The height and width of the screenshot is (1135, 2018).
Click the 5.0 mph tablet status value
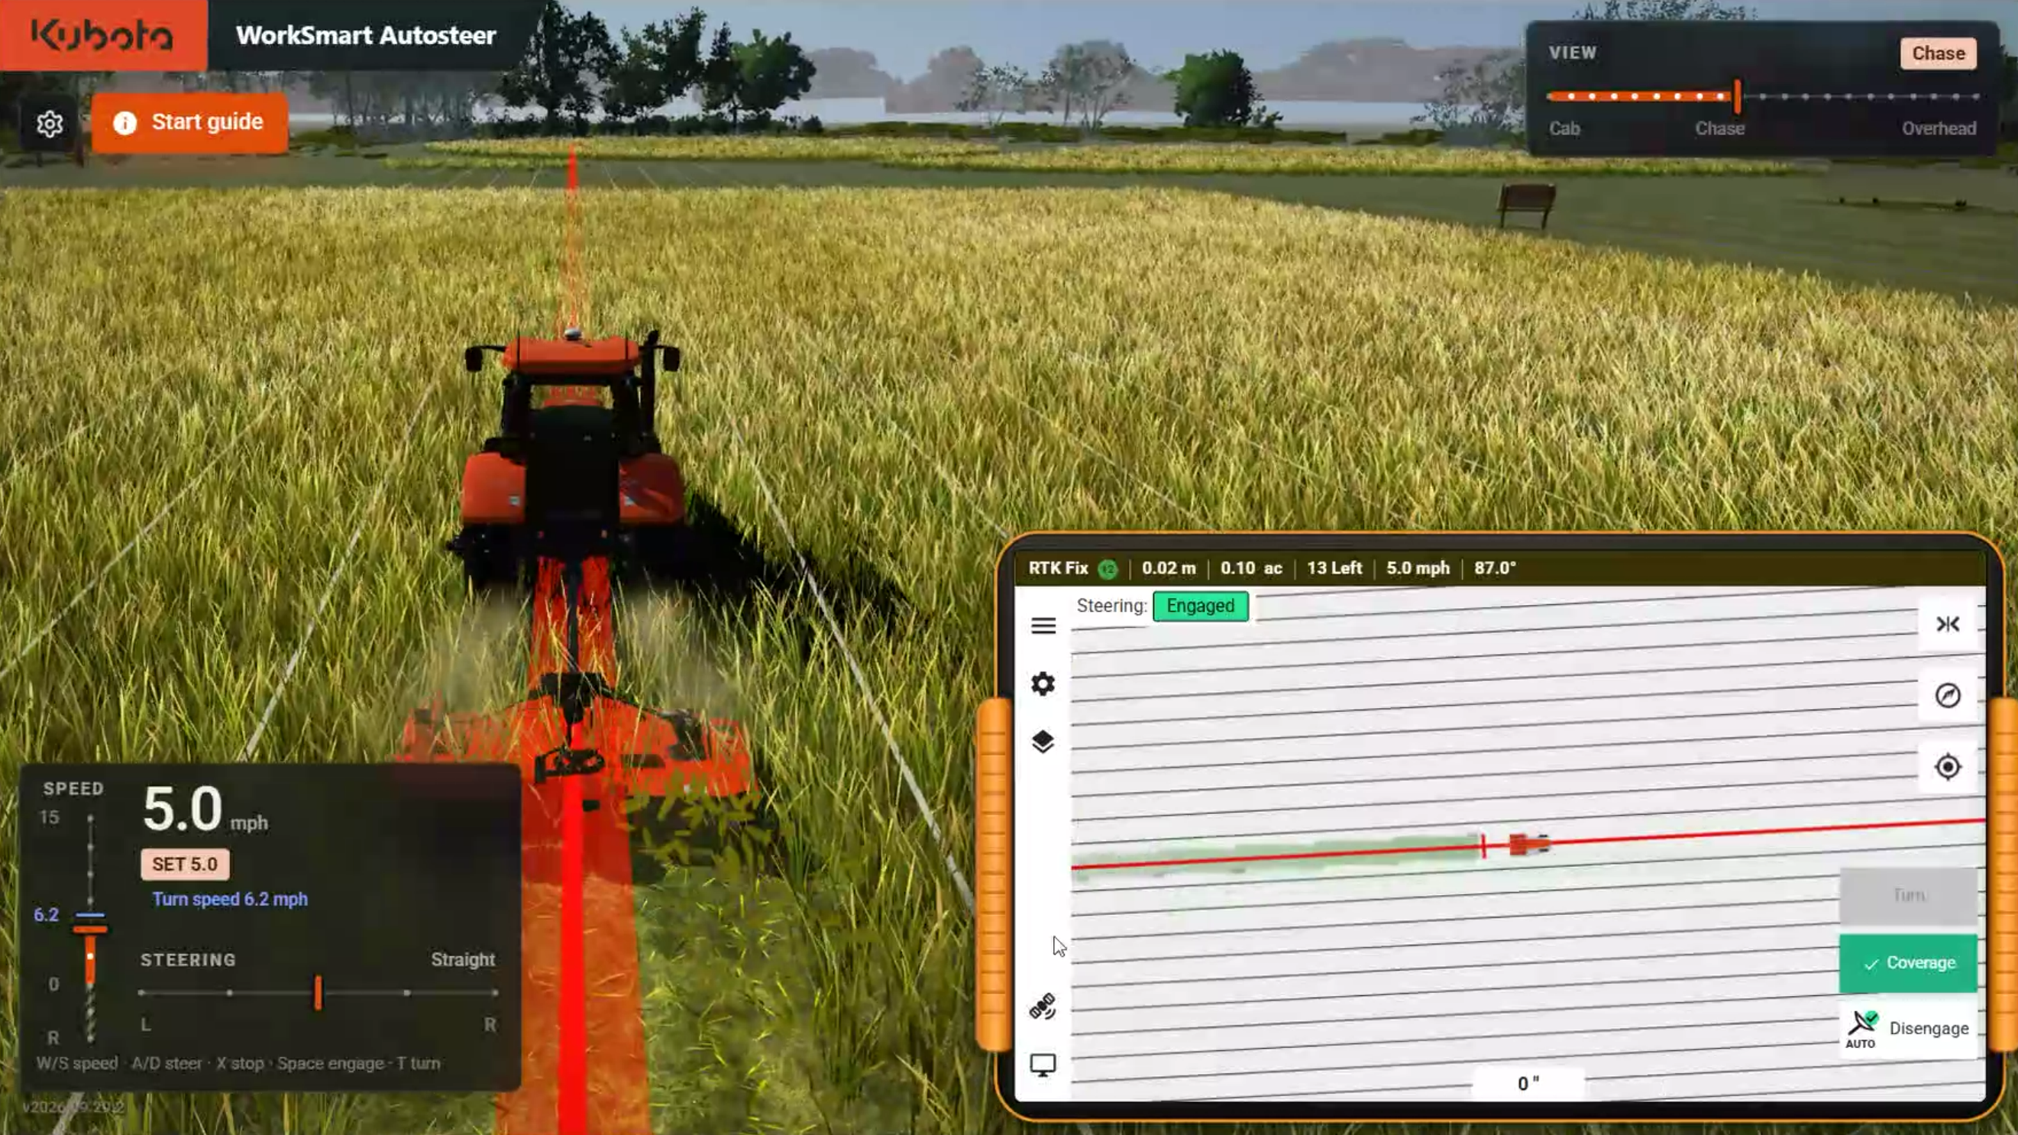click(x=1418, y=568)
